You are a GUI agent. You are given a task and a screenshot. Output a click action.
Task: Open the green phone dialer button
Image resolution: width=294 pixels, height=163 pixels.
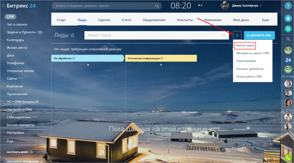click(x=288, y=158)
